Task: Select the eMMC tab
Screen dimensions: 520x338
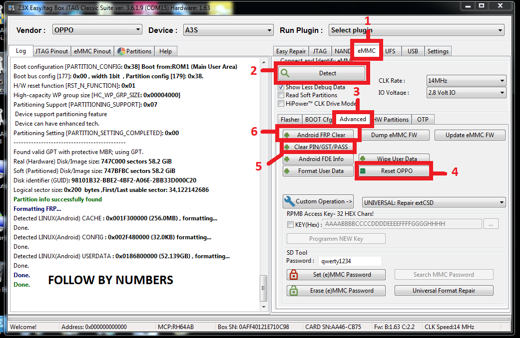Action: point(367,51)
